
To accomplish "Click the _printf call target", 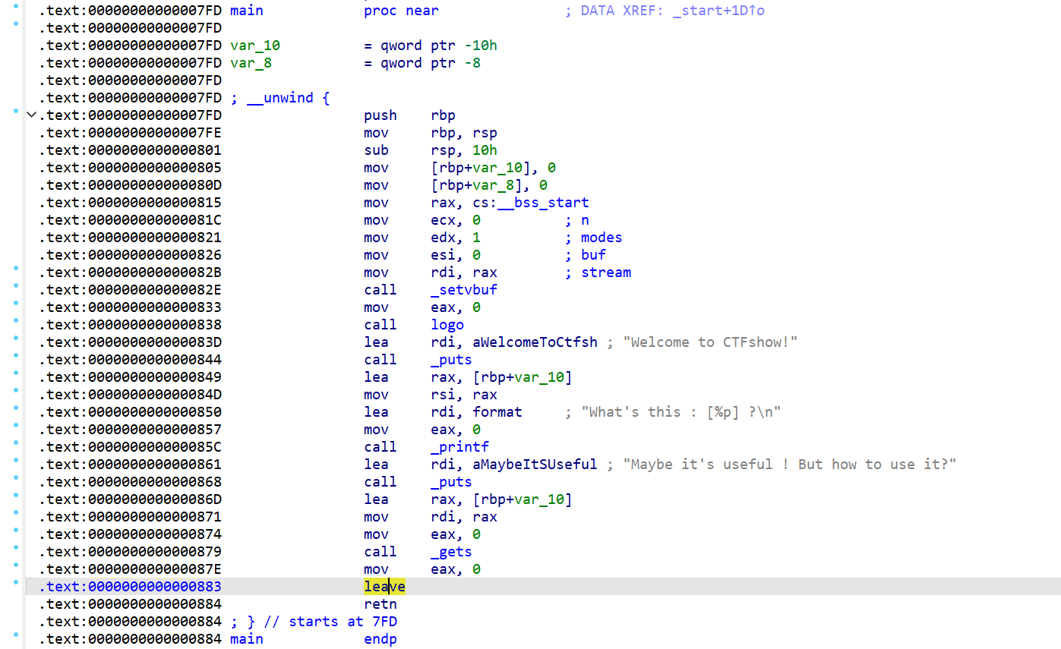I will 459,447.
